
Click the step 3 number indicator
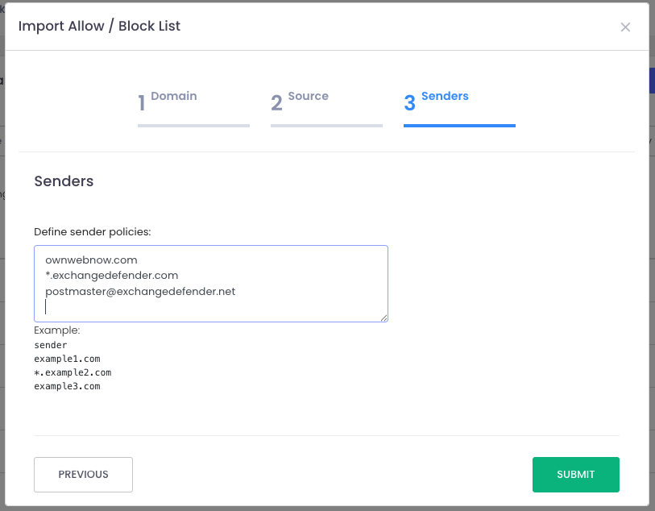coord(409,102)
